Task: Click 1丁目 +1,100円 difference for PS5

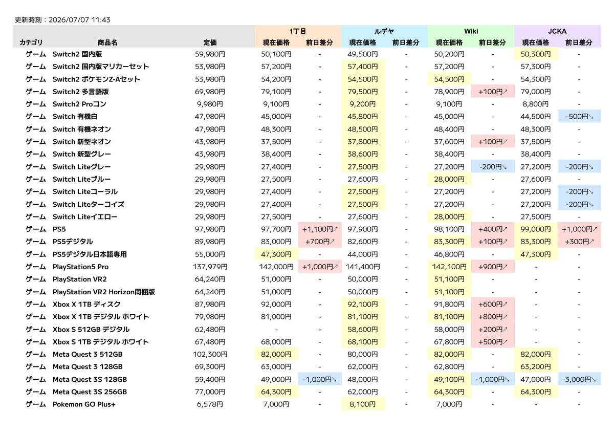Action: point(319,229)
